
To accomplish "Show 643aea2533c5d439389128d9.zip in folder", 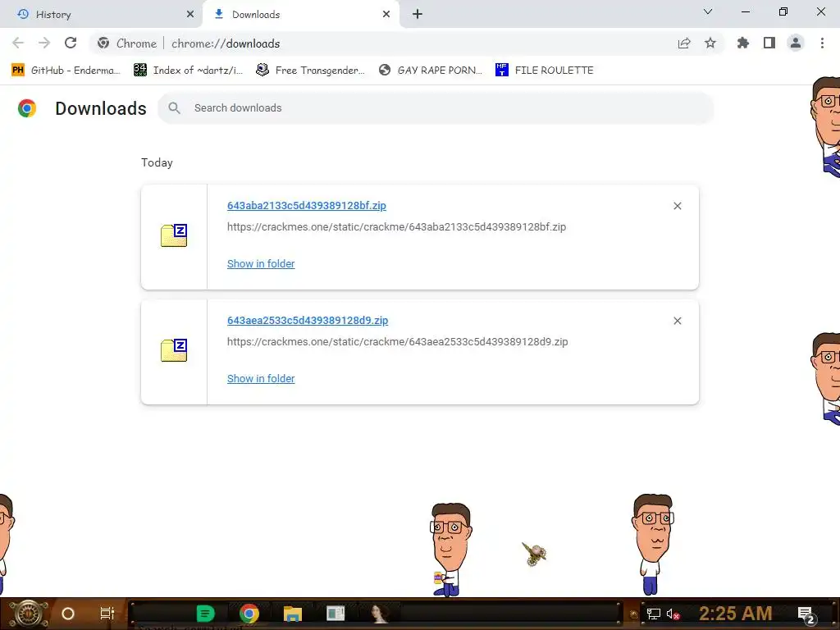I will pyautogui.click(x=261, y=379).
